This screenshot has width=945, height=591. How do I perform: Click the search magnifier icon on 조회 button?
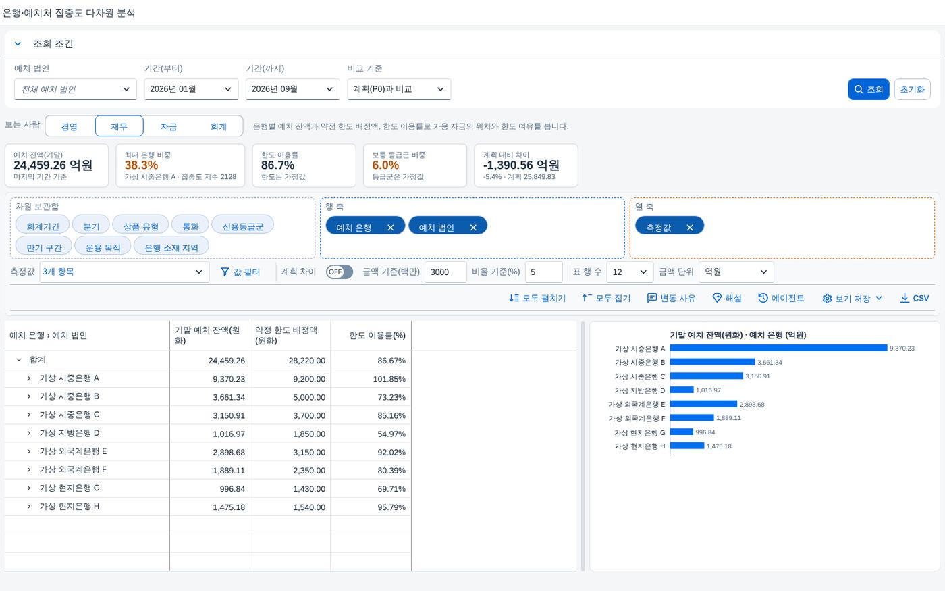pyautogui.click(x=859, y=89)
